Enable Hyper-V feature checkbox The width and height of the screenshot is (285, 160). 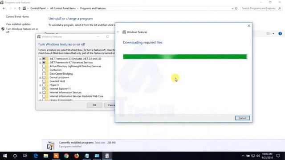(44, 85)
